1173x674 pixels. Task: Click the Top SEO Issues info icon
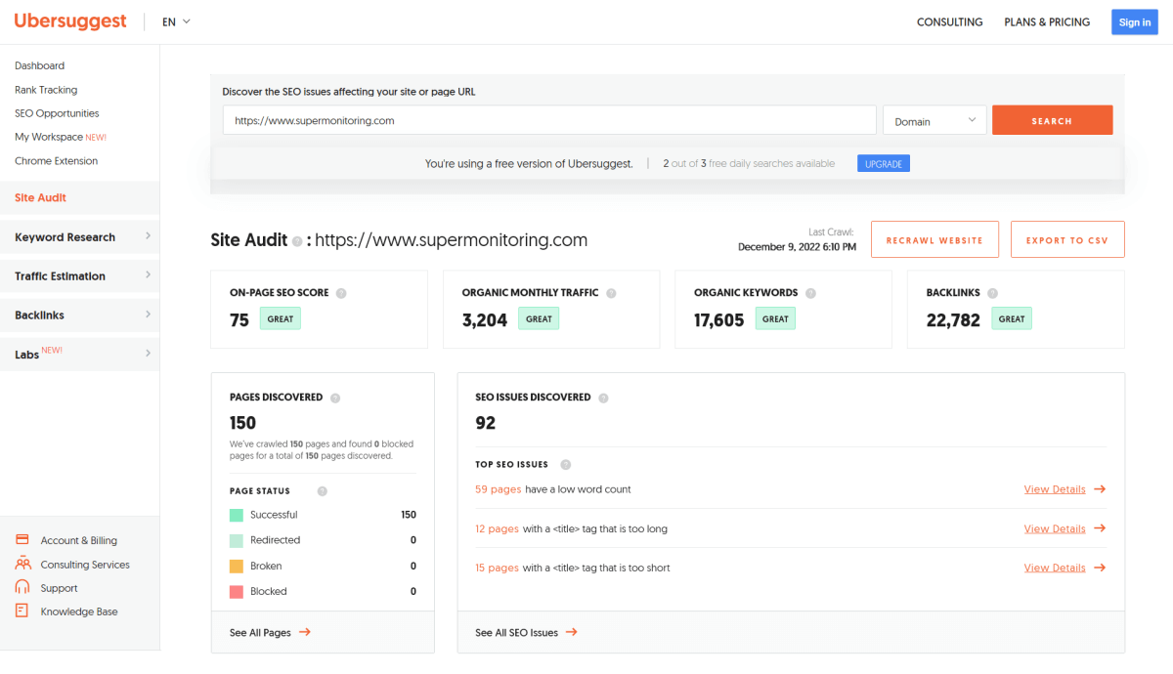pyautogui.click(x=565, y=465)
